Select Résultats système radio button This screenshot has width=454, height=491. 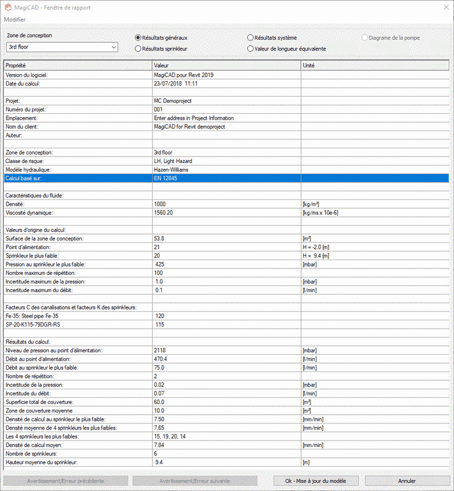click(x=272, y=38)
